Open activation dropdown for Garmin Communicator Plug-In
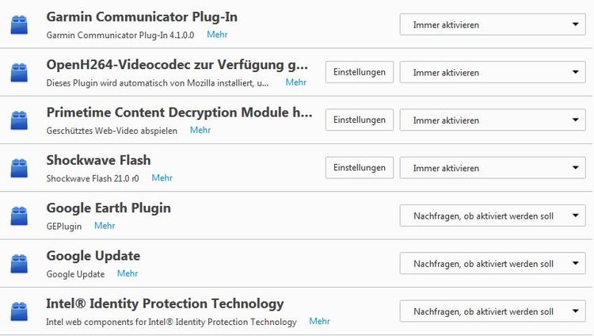This screenshot has height=336, width=594. click(x=493, y=25)
